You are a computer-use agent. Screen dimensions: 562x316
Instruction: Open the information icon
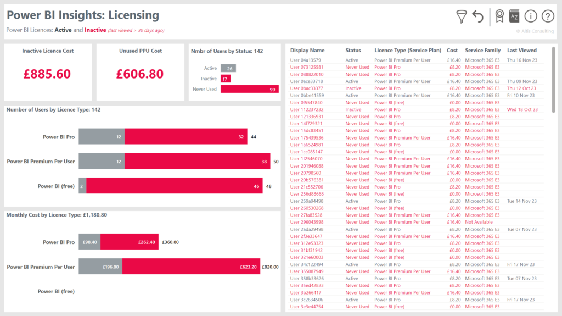coord(531,16)
